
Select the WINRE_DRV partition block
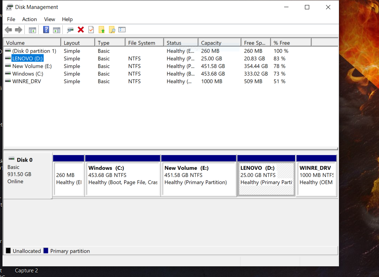pyautogui.click(x=316, y=177)
